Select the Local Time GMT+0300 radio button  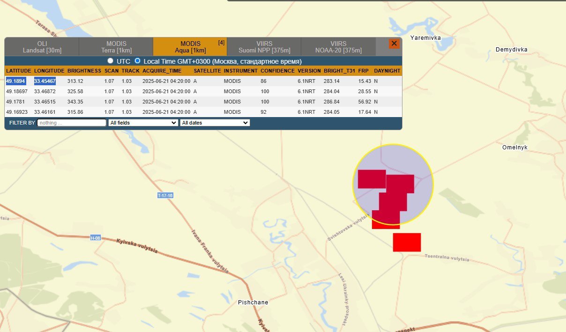[x=137, y=61]
